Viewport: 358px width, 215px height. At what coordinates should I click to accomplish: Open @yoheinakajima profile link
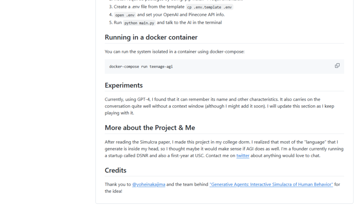pyautogui.click(x=149, y=184)
